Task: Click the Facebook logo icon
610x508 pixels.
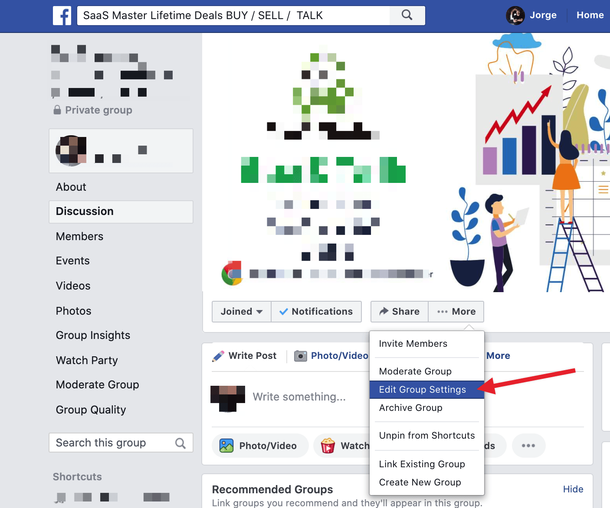Action: point(62,15)
